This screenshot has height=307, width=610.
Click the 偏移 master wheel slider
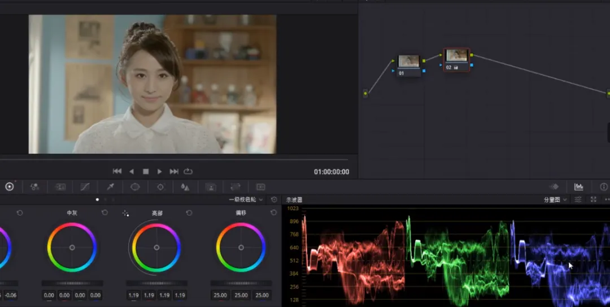[x=241, y=283]
